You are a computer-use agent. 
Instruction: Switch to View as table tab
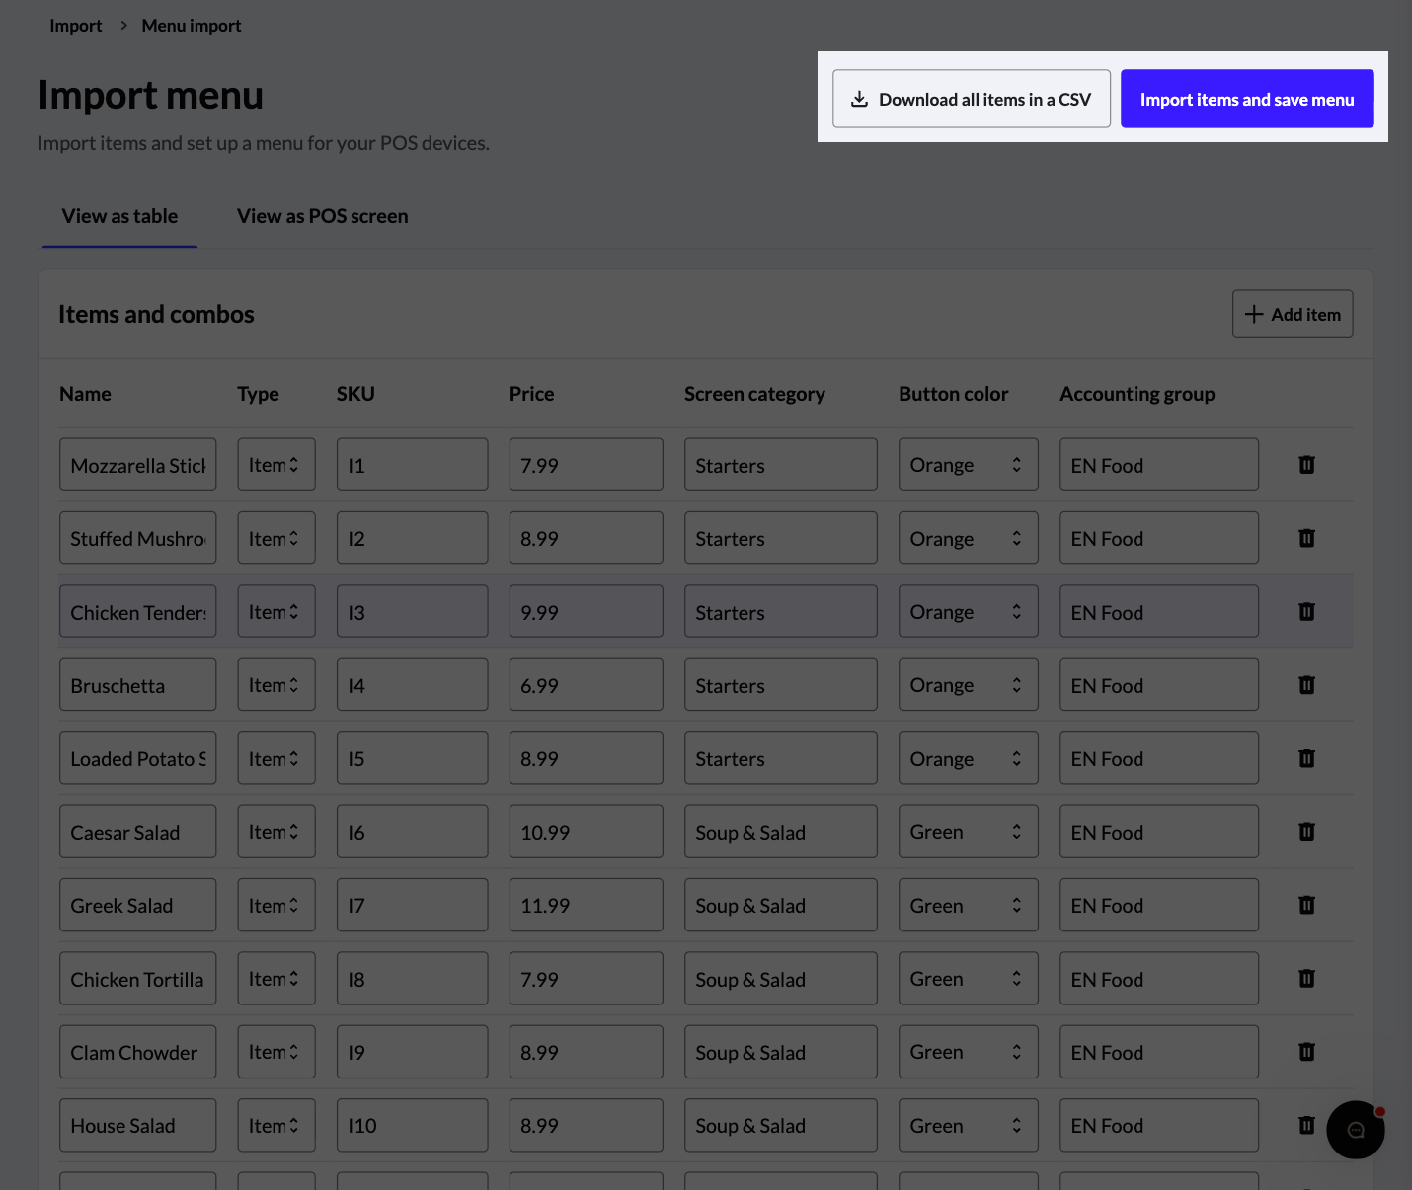click(119, 216)
